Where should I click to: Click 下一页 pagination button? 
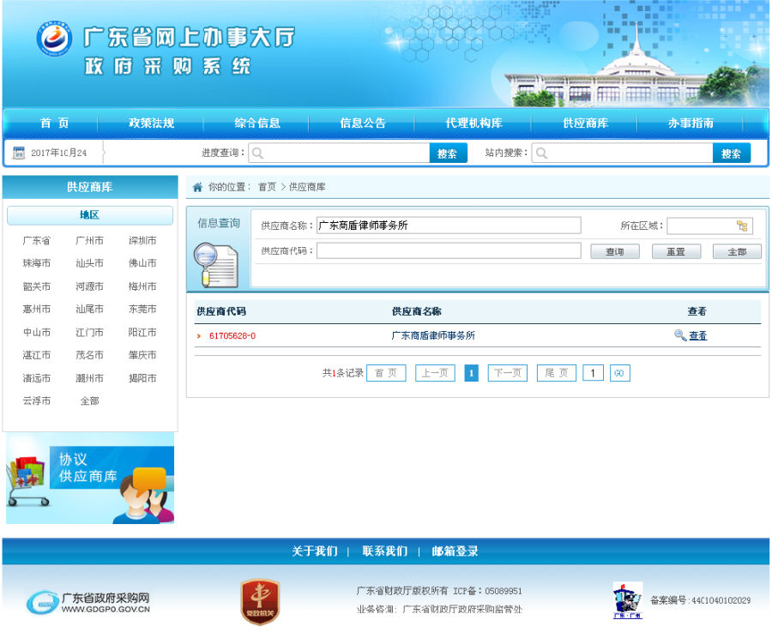pyautogui.click(x=508, y=373)
